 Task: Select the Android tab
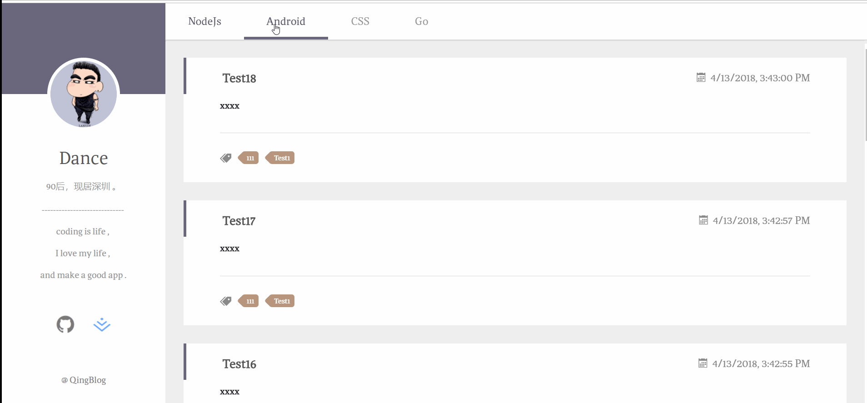pos(286,21)
